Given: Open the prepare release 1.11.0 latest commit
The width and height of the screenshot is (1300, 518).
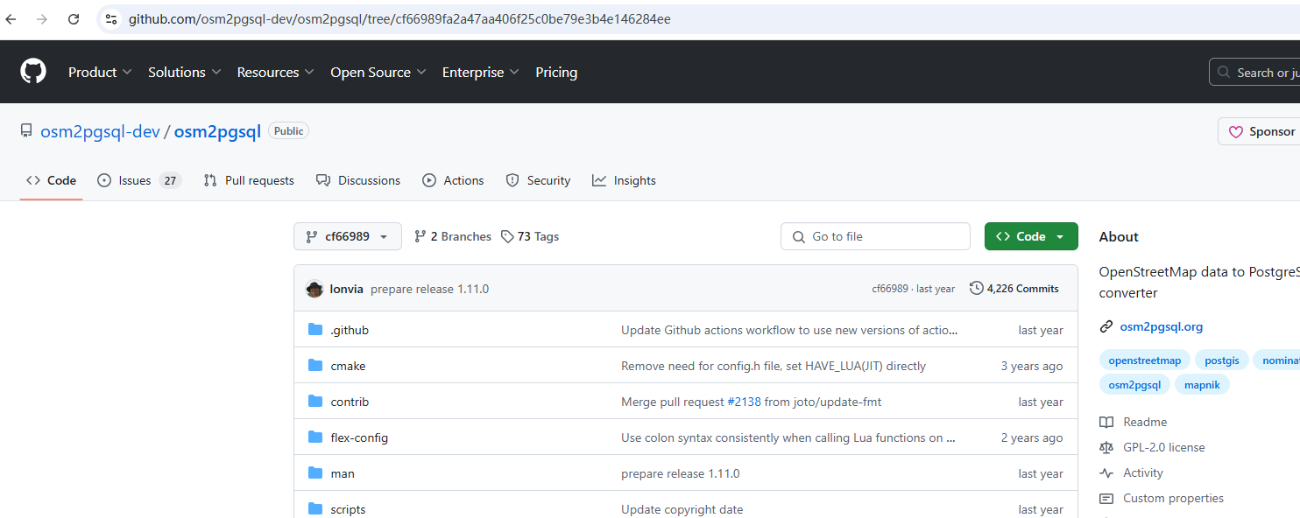Looking at the screenshot, I should (x=430, y=289).
